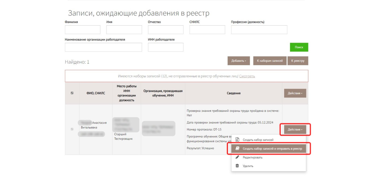Click the ФИО, СНИЛС column header
Screen dimensions: 373x177
[x=96, y=93]
